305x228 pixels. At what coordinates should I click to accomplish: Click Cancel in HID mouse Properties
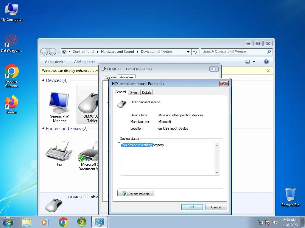pyautogui.click(x=216, y=207)
